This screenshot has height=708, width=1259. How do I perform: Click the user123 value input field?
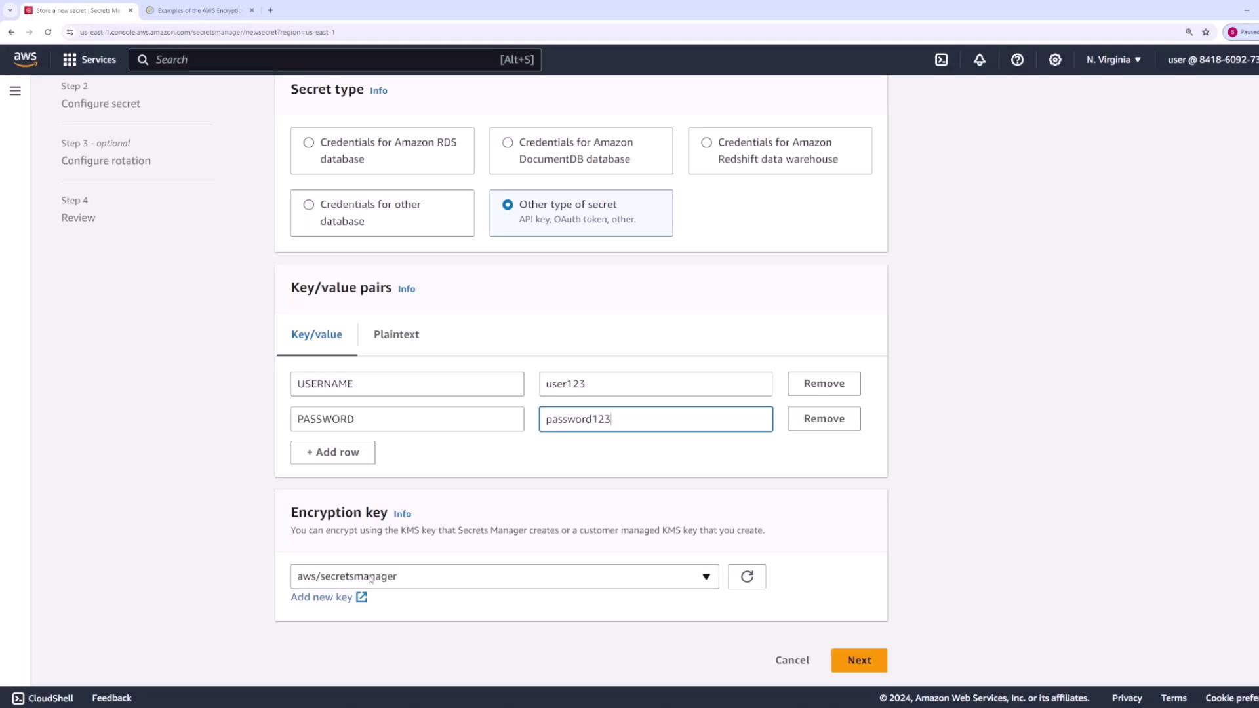[655, 384]
